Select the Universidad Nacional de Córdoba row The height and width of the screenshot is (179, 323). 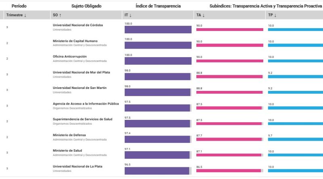tap(78, 25)
